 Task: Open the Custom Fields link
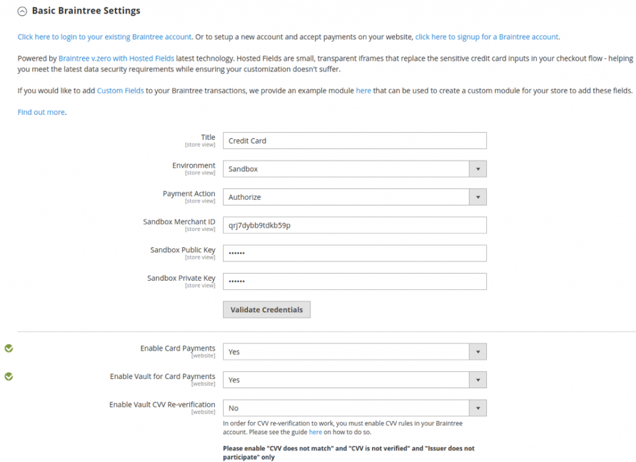[120, 90]
